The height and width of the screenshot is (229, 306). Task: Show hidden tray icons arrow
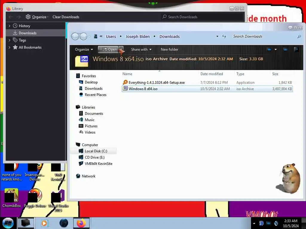click(254, 223)
